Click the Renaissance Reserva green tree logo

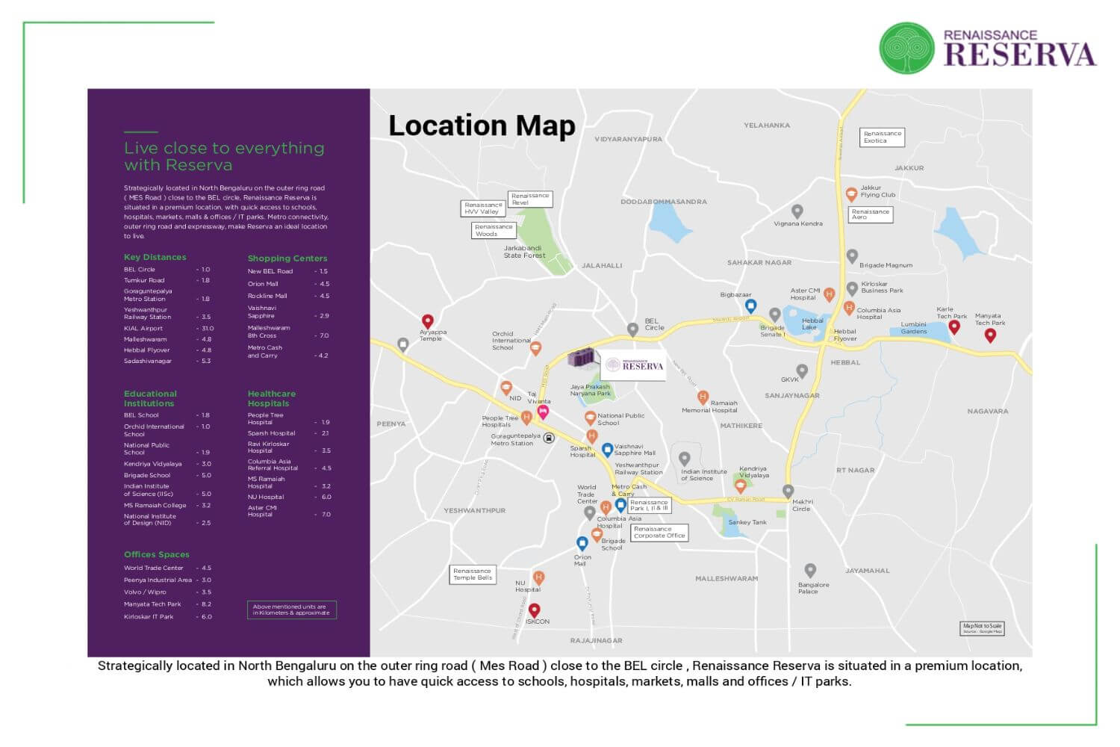click(907, 48)
